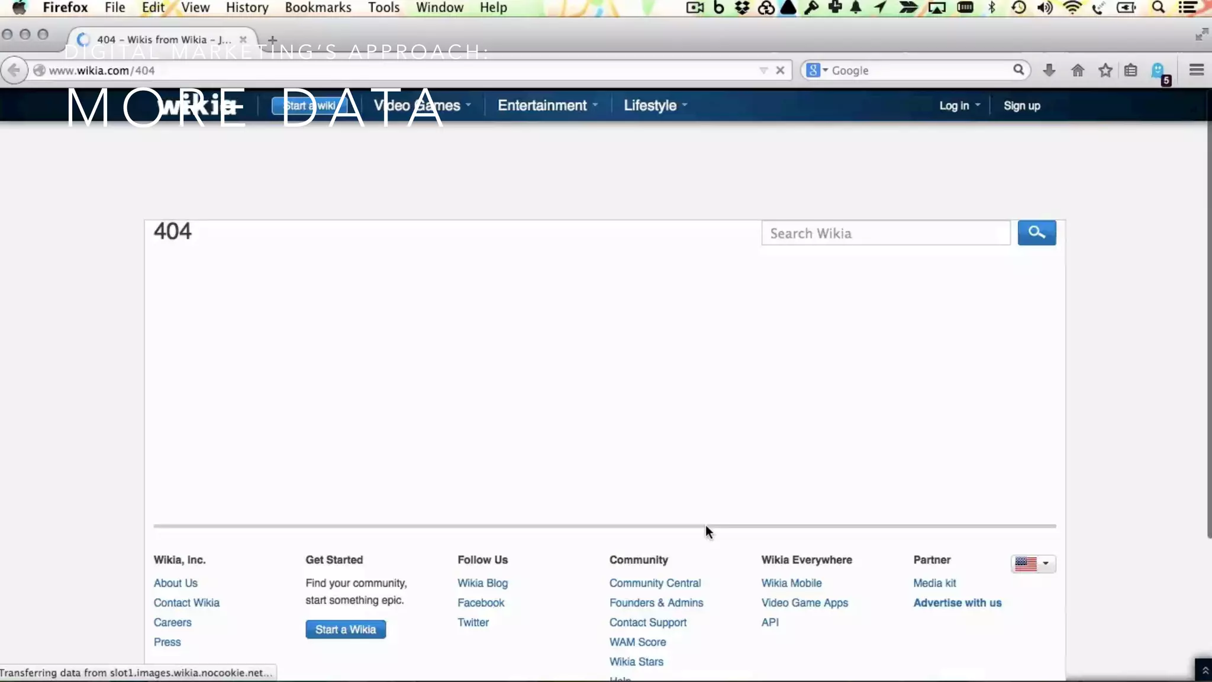Click the Search Wikia input field
The image size is (1212, 682).
[x=886, y=233]
